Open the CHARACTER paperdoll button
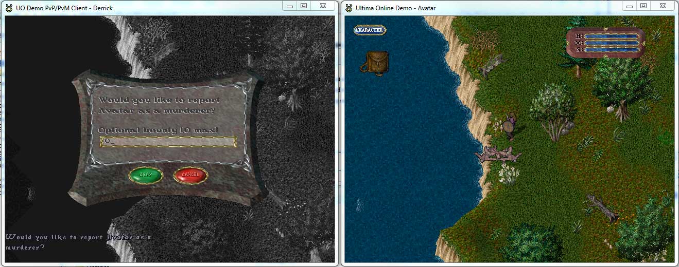679x267 pixels. coord(370,30)
